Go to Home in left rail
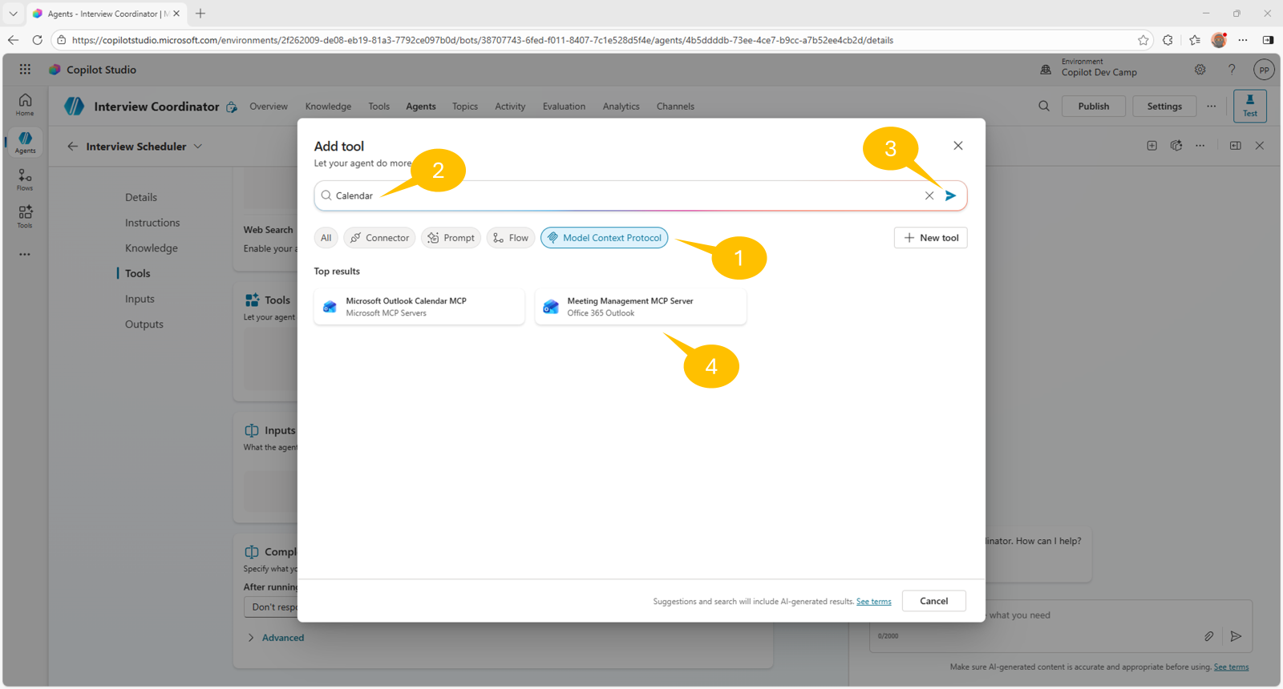The height and width of the screenshot is (689, 1283). [x=25, y=104]
